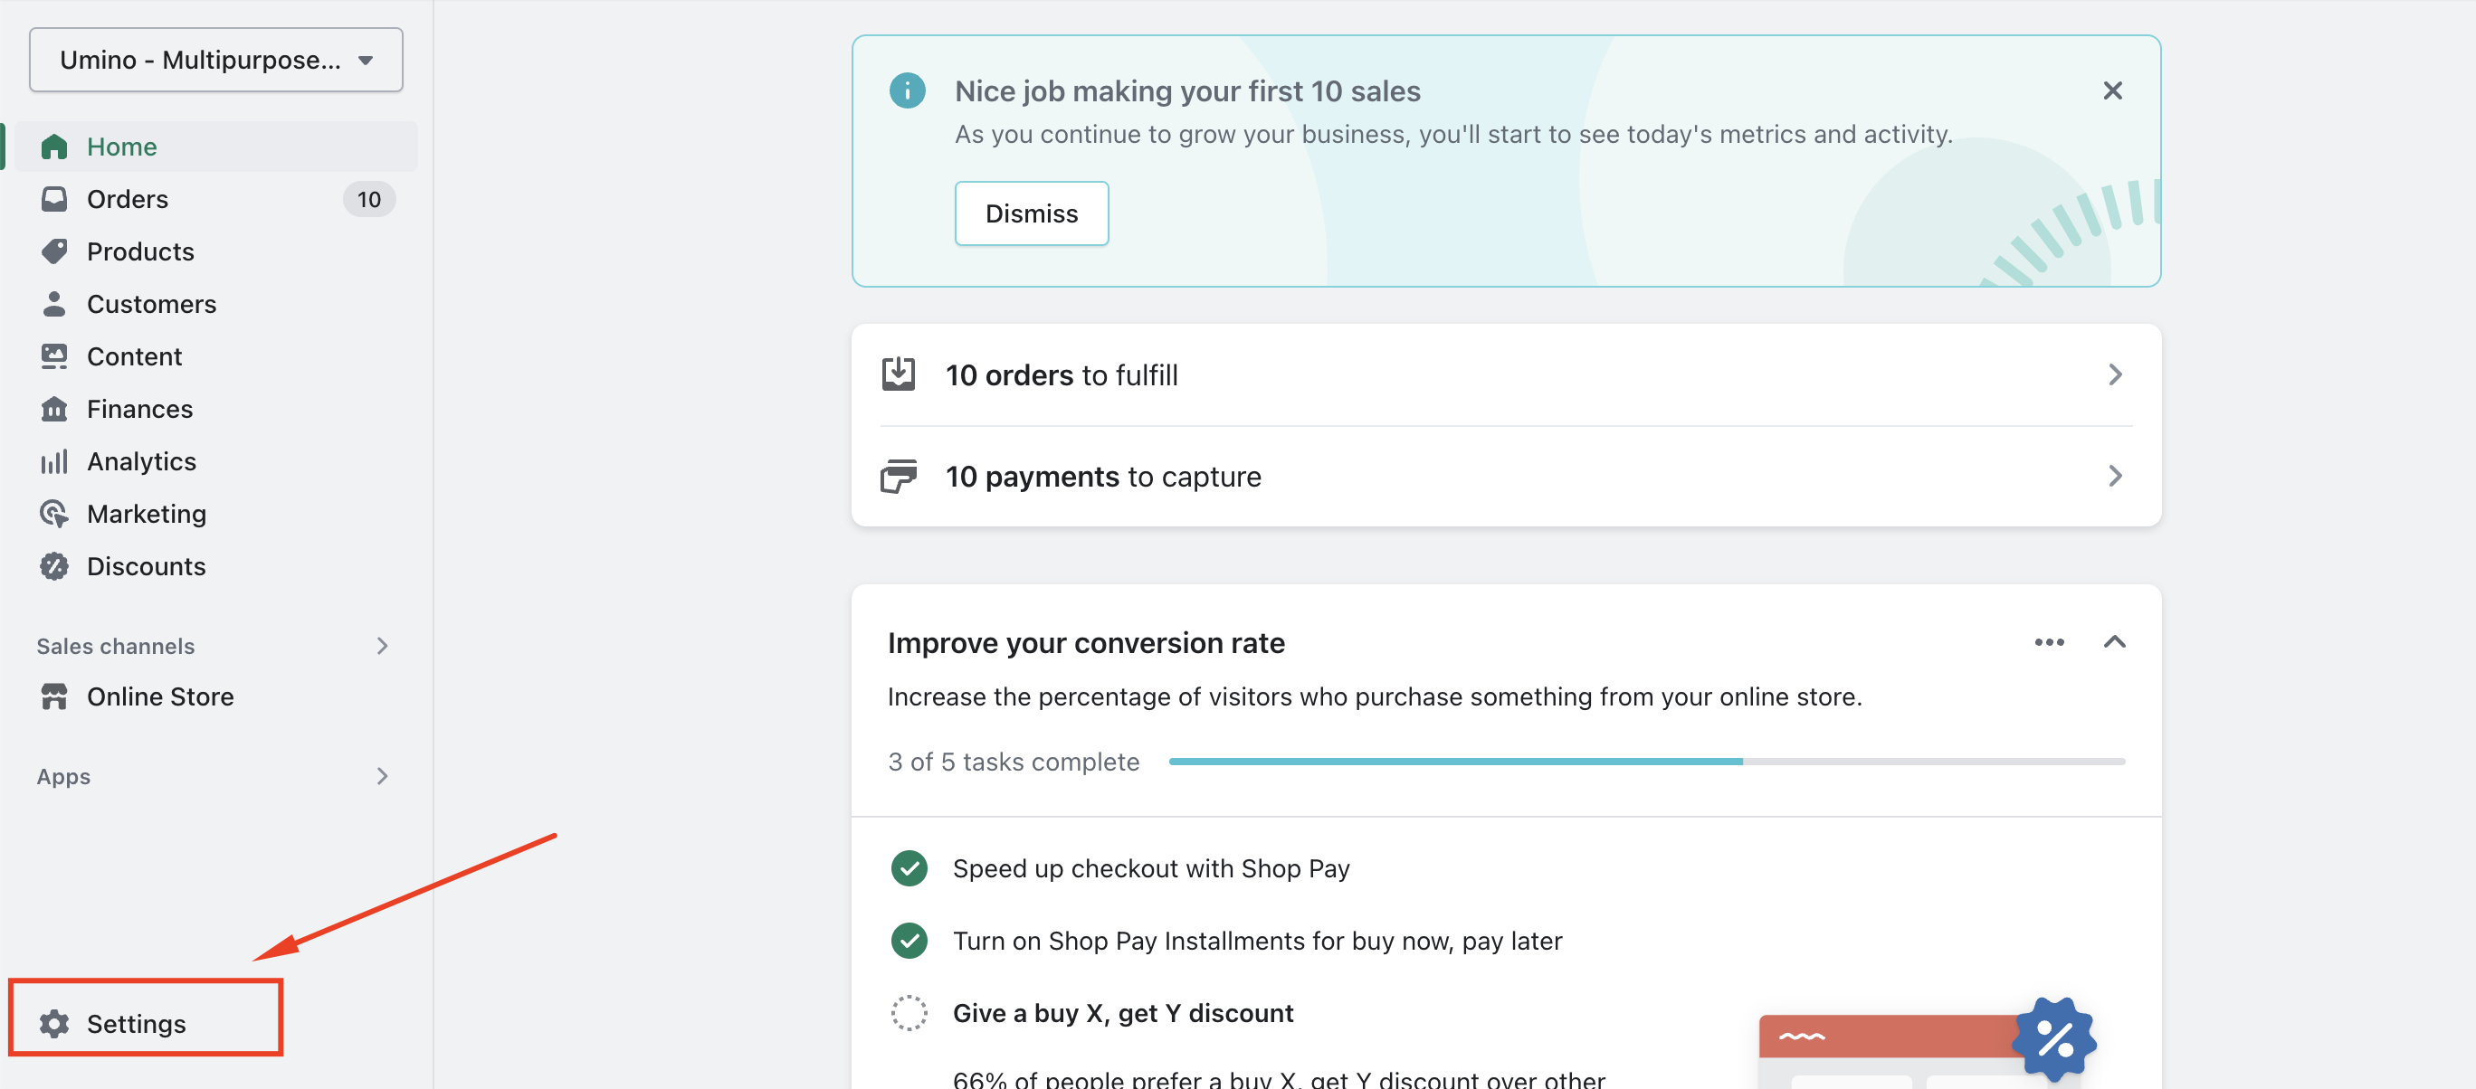
Task: Click the tasks complete progress bar
Action: [1645, 762]
